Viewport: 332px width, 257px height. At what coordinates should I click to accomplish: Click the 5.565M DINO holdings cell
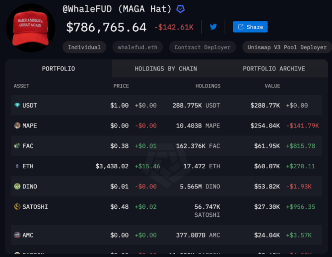(x=200, y=187)
